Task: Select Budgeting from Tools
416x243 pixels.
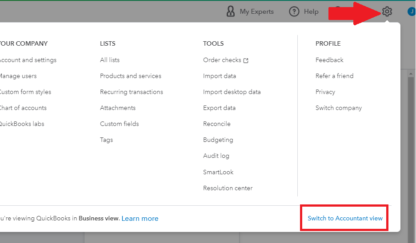Action: [x=218, y=140]
